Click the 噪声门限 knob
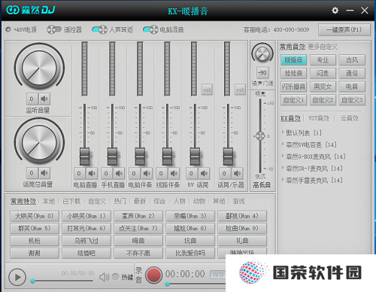This screenshot has width=376, height=292. point(262,53)
